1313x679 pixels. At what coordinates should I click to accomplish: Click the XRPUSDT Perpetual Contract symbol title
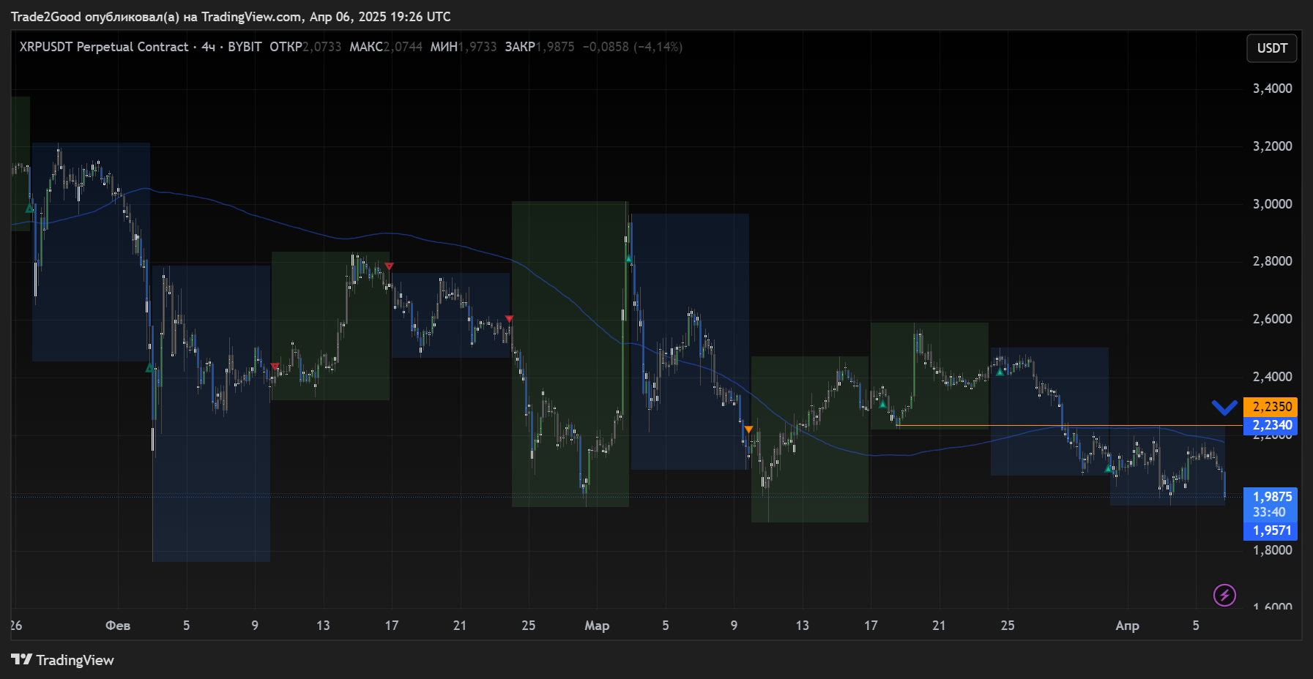(103, 47)
